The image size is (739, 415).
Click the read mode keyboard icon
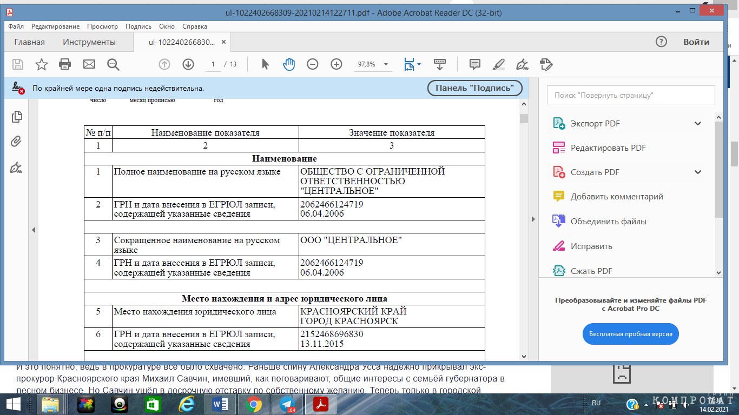tap(440, 64)
